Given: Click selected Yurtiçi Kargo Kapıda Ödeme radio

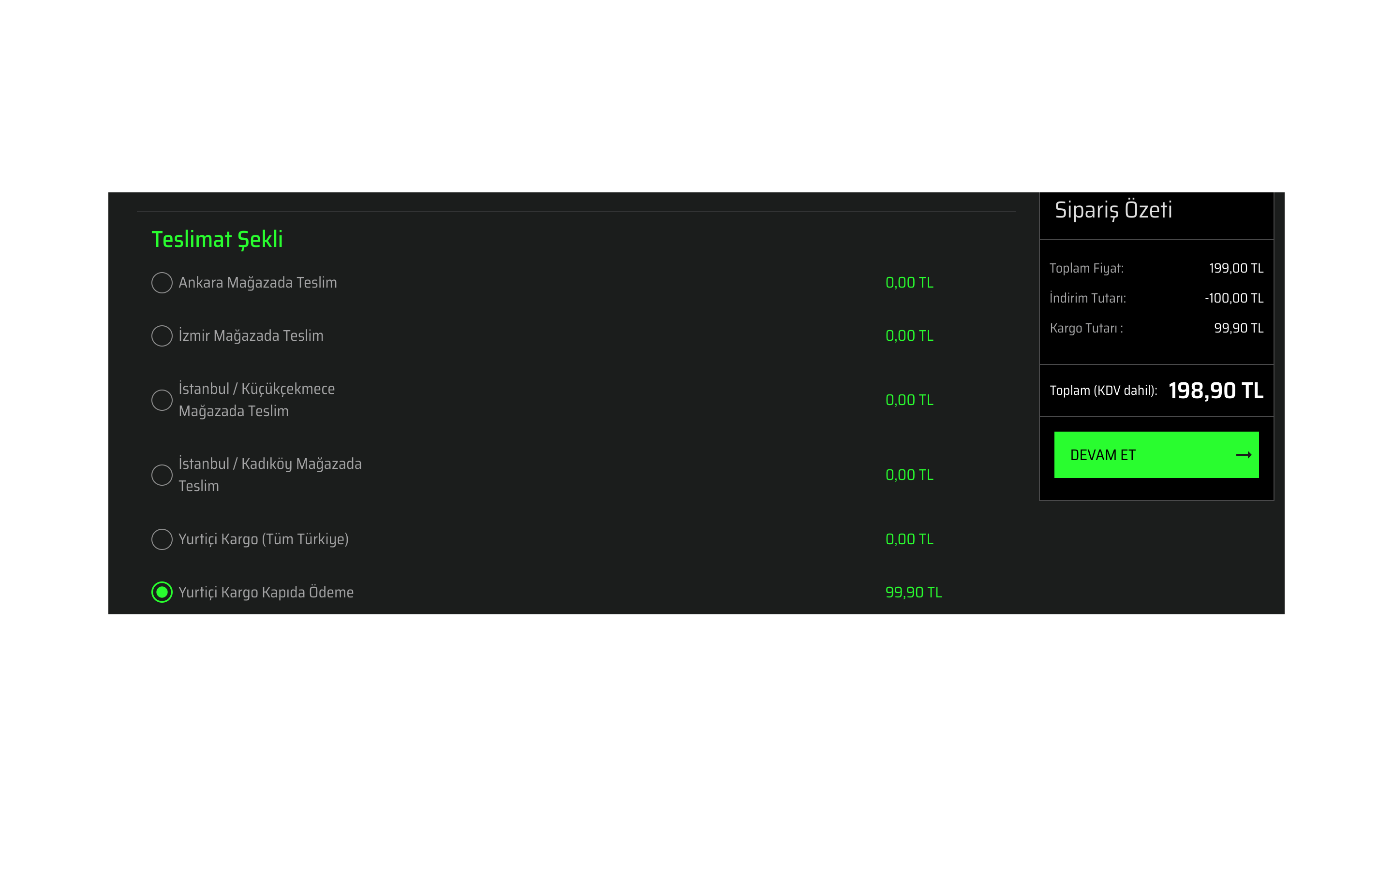Looking at the screenshot, I should [162, 592].
